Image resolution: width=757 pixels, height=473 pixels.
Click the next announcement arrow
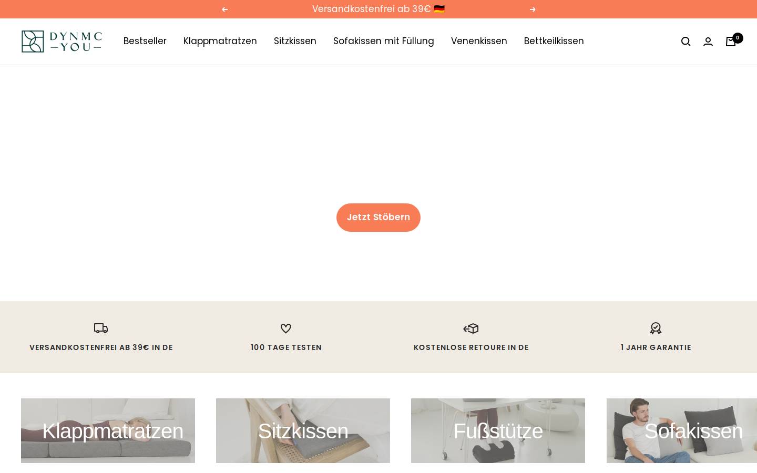[533, 9]
